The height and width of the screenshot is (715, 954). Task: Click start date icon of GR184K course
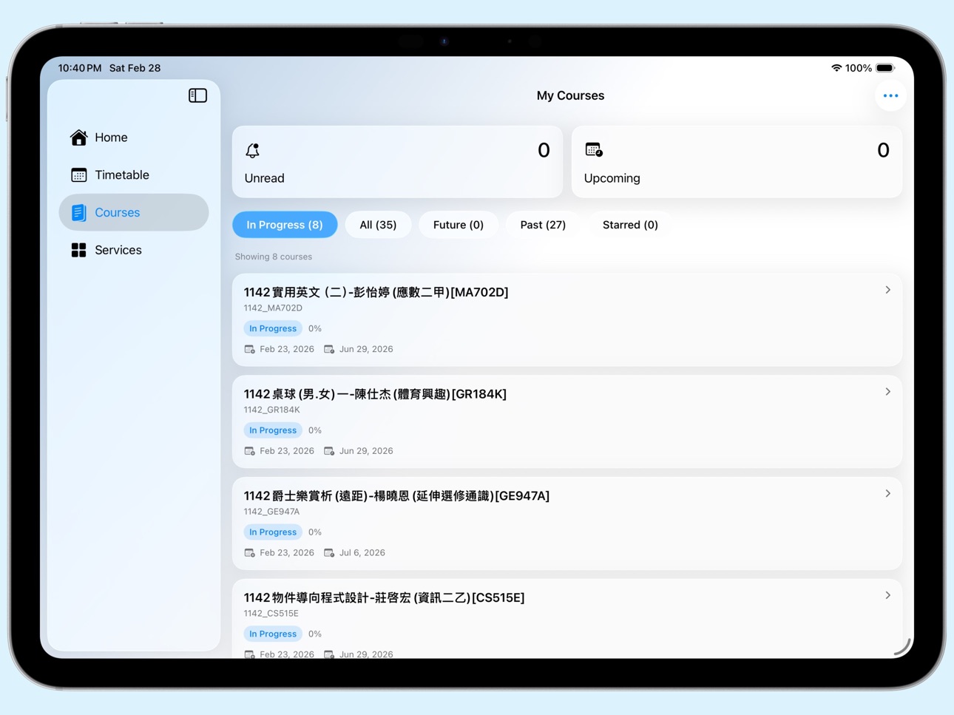click(x=250, y=451)
